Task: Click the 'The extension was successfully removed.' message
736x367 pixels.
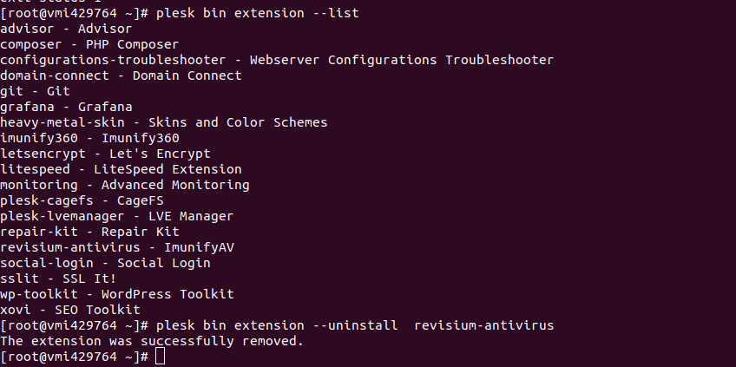Action: tap(152, 341)
